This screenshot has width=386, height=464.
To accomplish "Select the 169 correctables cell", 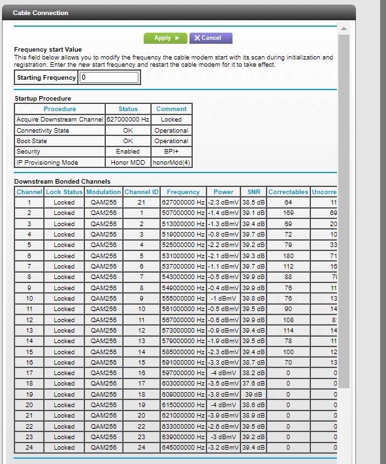I will 289,213.
